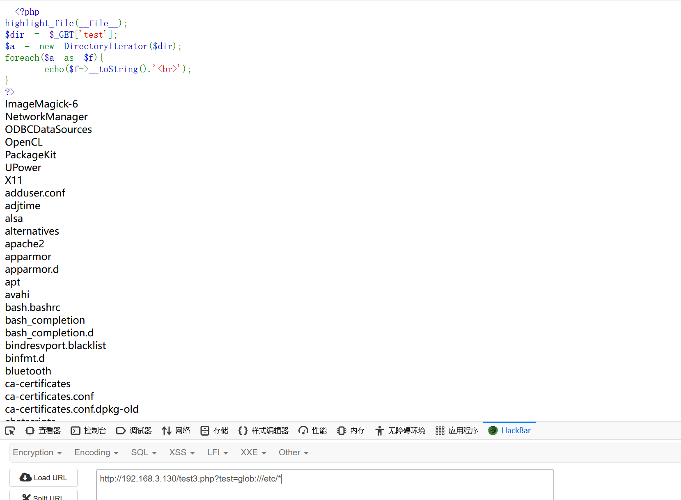The width and height of the screenshot is (681, 500).
Task: Click the 'OpenCL' entry
Action: [x=24, y=142]
